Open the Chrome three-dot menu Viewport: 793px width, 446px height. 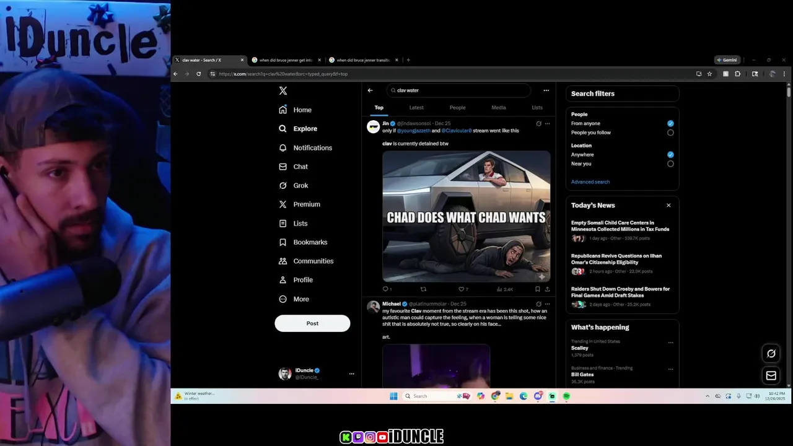pos(784,74)
